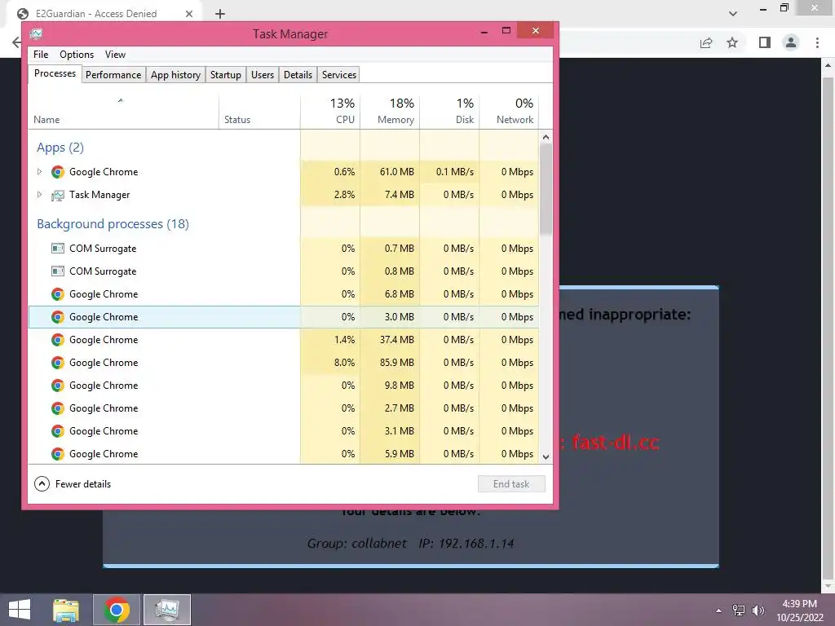Click process list scrollbar down arrow

(546, 456)
